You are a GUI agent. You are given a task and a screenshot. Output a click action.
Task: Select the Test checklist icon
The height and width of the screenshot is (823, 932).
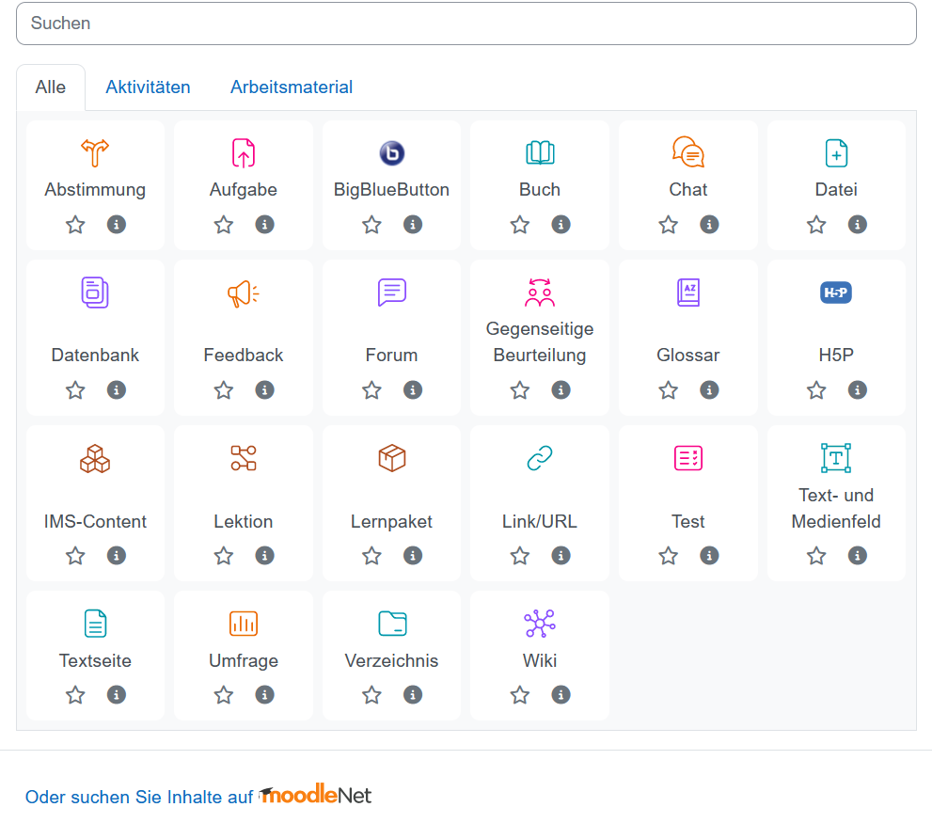pyautogui.click(x=687, y=458)
